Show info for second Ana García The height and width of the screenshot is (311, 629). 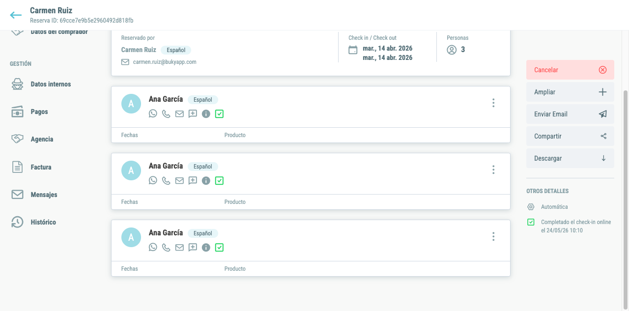coord(206,180)
